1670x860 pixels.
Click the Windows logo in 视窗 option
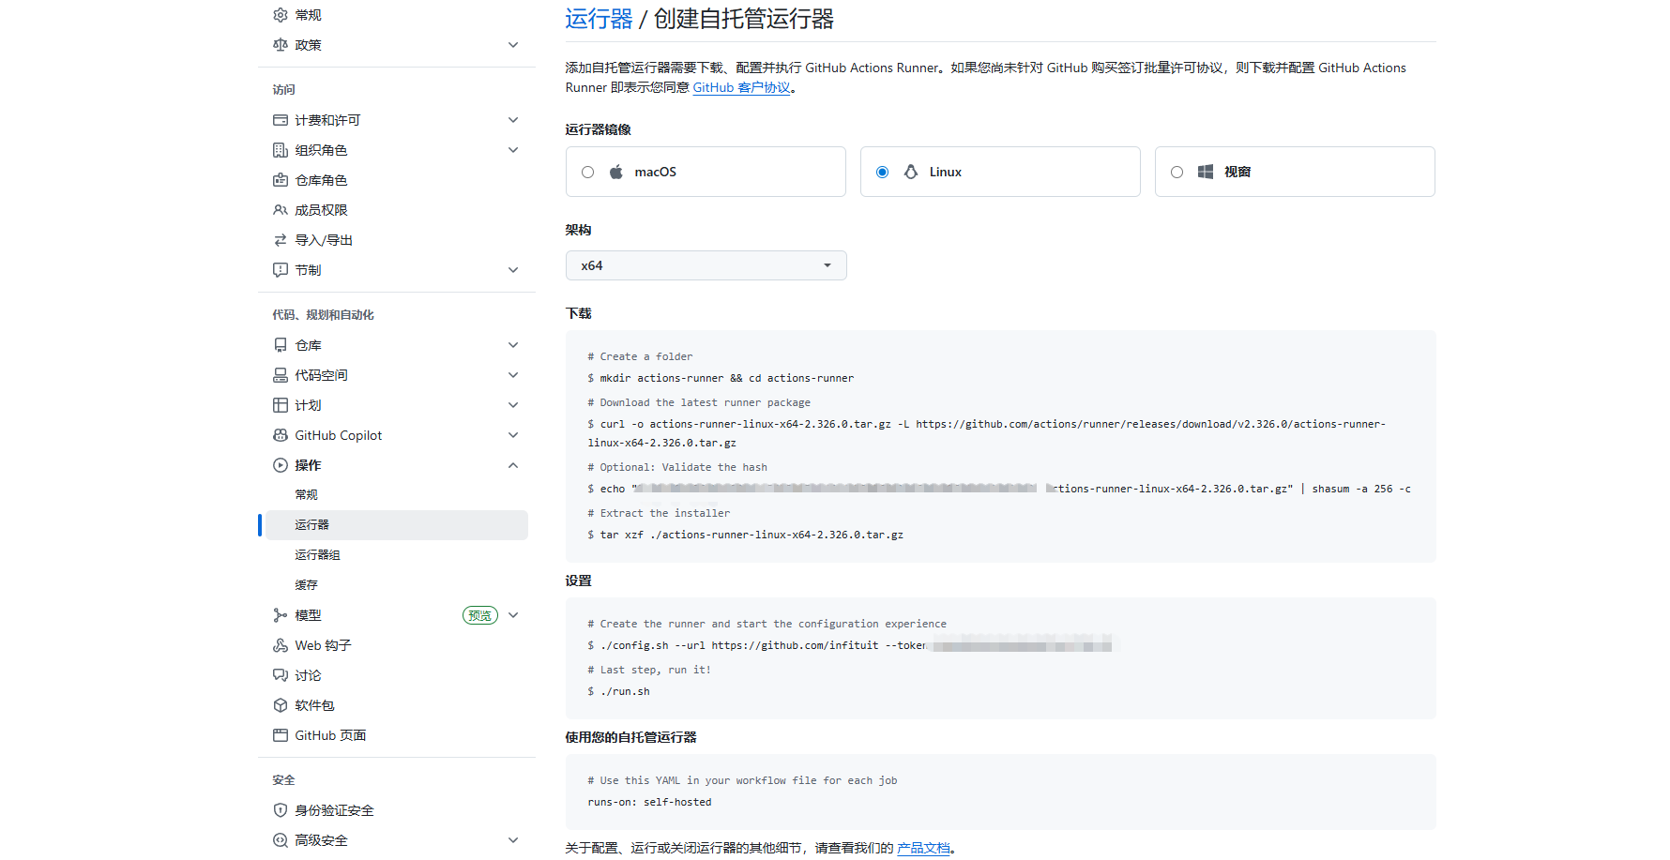point(1206,172)
